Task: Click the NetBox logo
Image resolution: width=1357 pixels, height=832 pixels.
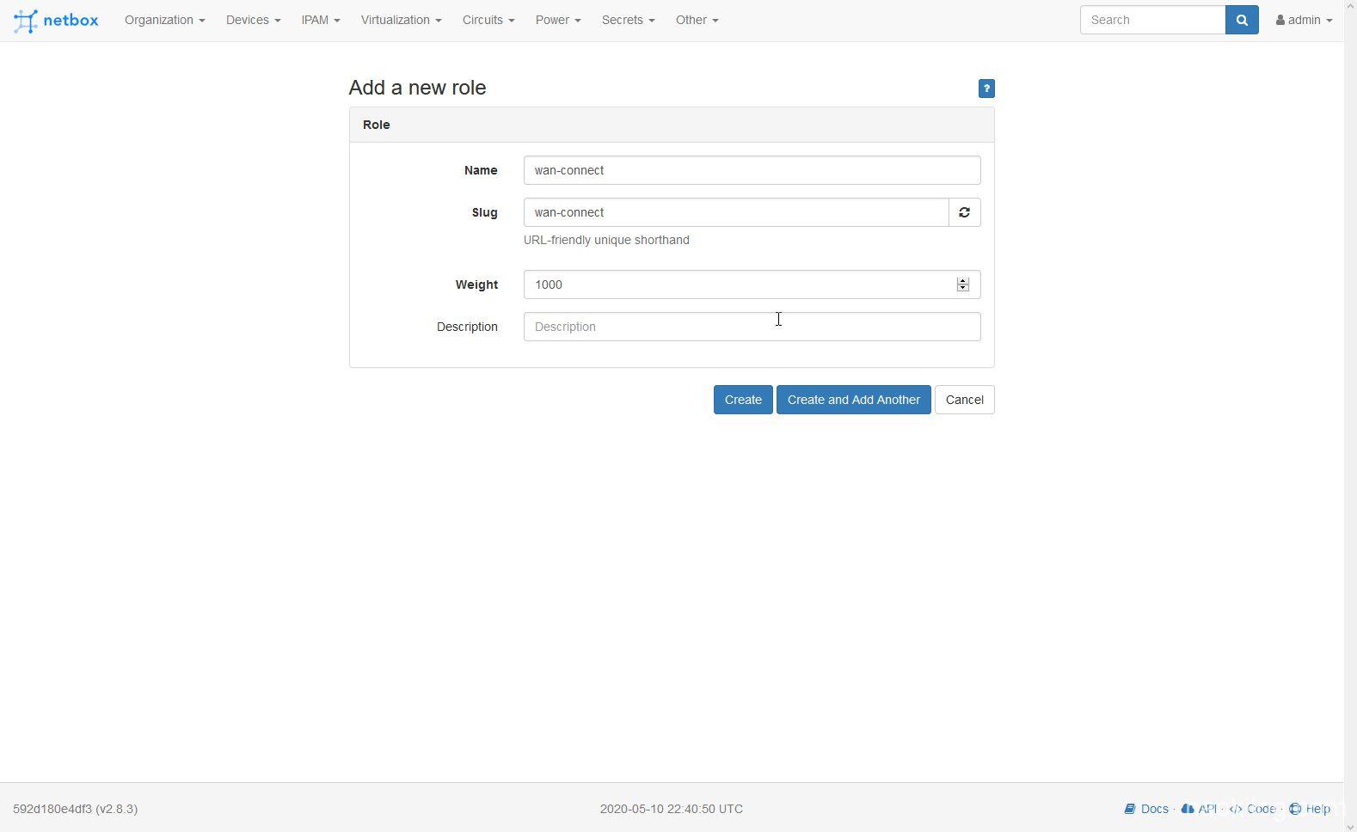Action: click(56, 20)
